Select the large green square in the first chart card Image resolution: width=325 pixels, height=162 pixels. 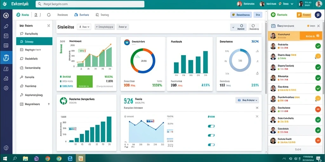[84, 81]
